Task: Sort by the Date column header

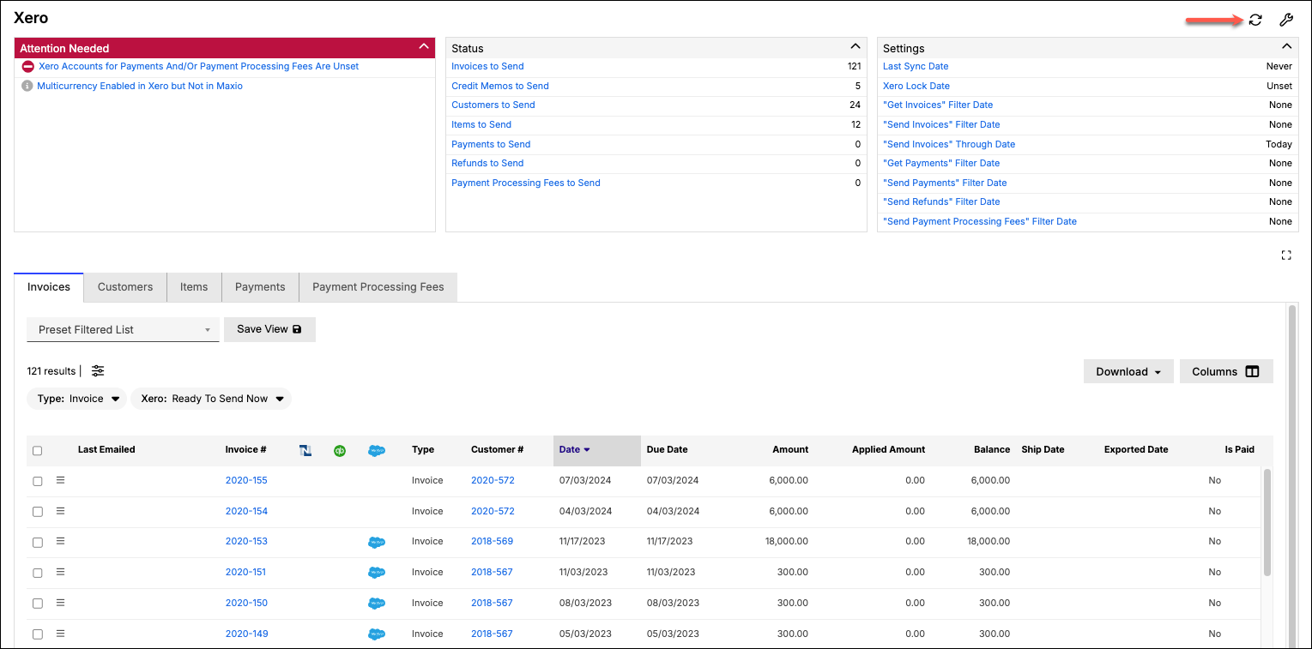Action: (596, 450)
